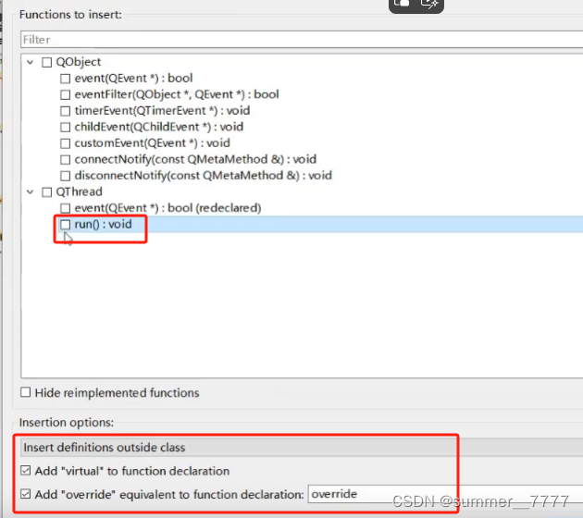
Task: Check the childEvent function checkbox
Action: pyautogui.click(x=66, y=127)
